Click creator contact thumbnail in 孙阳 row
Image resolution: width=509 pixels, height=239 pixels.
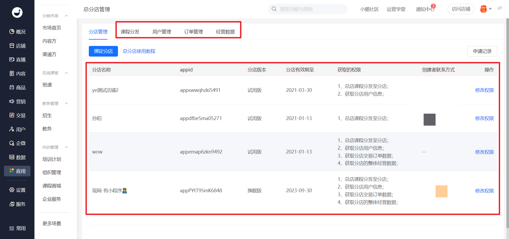click(x=429, y=119)
